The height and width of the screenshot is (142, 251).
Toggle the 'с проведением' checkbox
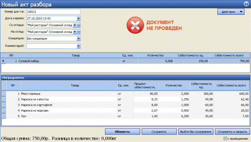[225, 139]
